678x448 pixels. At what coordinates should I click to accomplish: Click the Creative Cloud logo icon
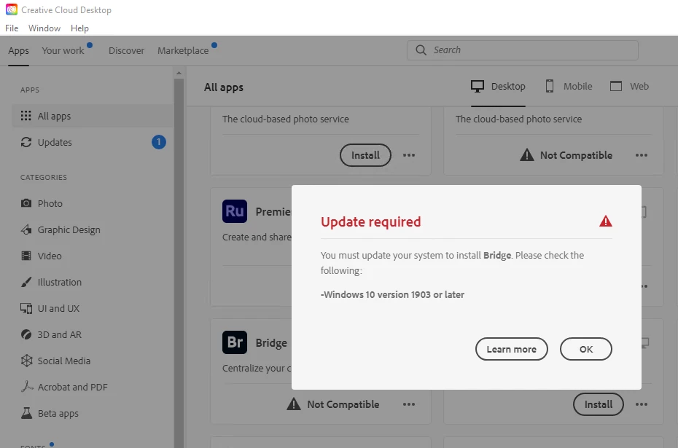click(11, 9)
